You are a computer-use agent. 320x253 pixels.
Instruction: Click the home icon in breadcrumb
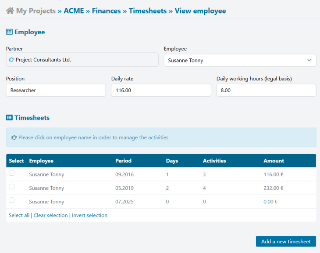[10, 11]
